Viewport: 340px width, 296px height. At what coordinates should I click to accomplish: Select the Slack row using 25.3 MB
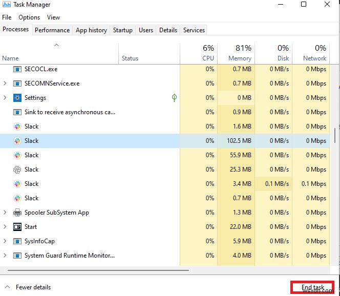(x=165, y=170)
